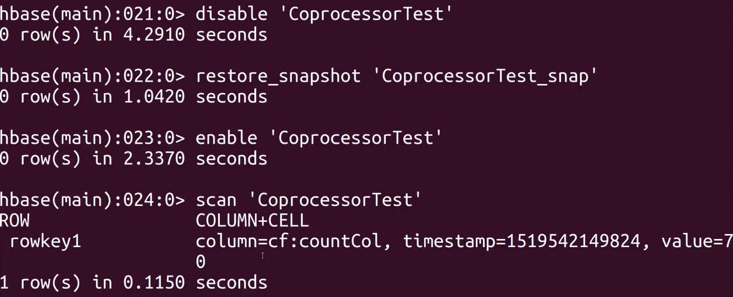This screenshot has width=733, height=297.
Task: Click the scan 'CoprocessorTest' command
Action: (x=308, y=200)
